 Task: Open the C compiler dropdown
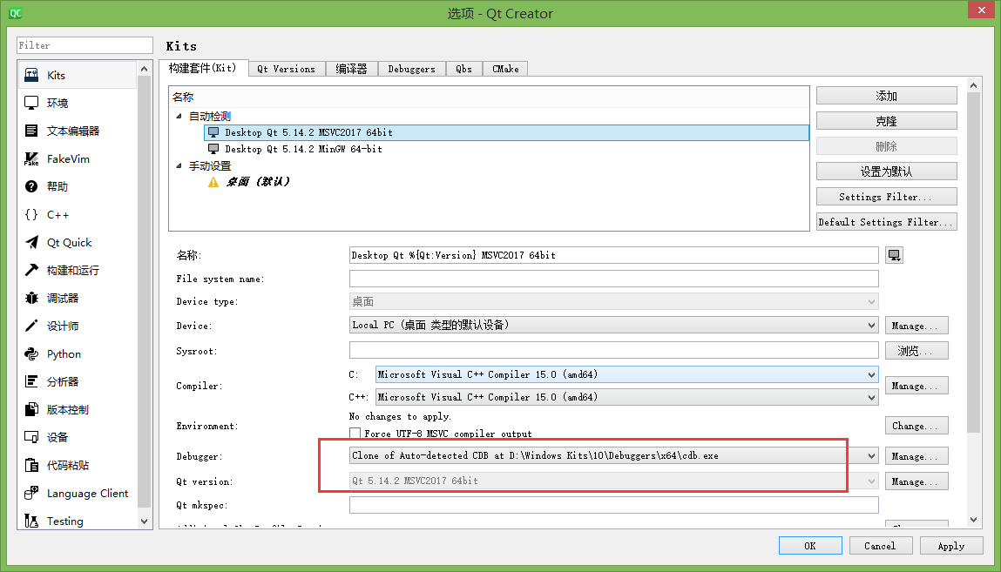click(x=627, y=374)
